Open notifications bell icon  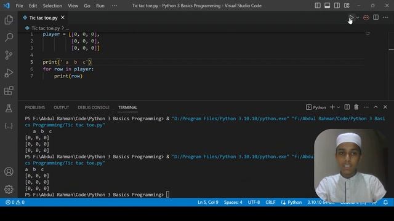pyautogui.click(x=385, y=202)
